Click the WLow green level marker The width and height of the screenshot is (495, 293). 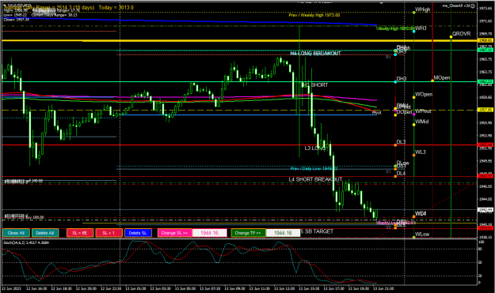(414, 237)
